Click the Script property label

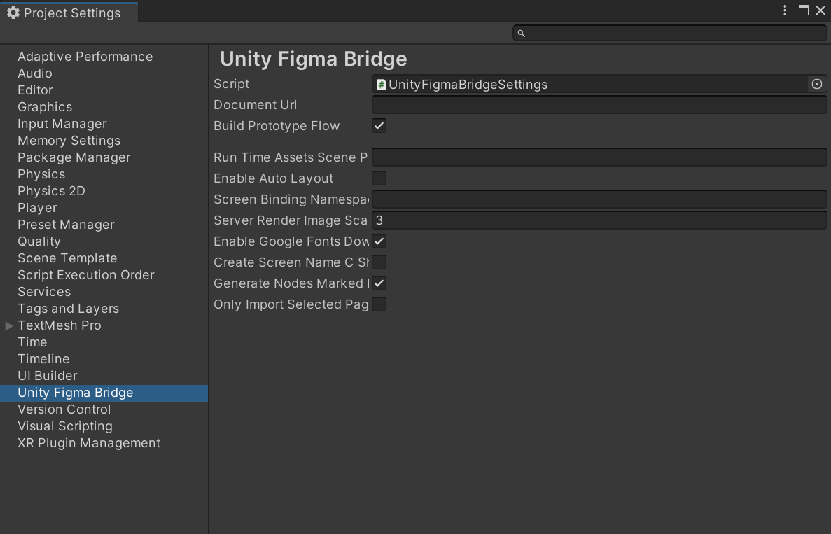232,84
